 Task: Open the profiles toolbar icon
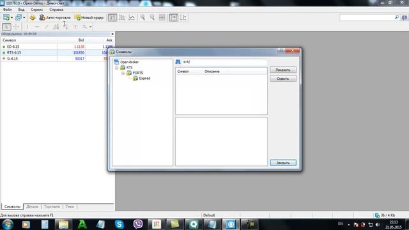tap(19, 17)
